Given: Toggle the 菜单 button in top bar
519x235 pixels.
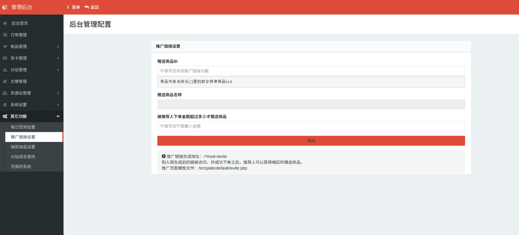Looking at the screenshot, I should tap(74, 7).
